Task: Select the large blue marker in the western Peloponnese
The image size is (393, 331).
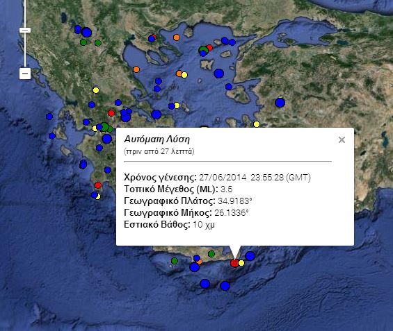Action: [107, 139]
